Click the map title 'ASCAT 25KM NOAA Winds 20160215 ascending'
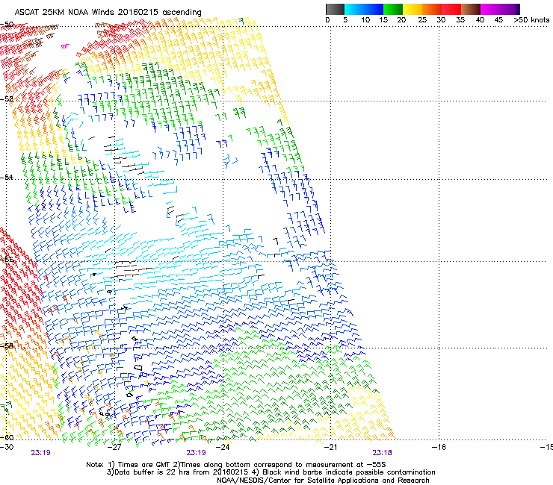 coord(108,13)
